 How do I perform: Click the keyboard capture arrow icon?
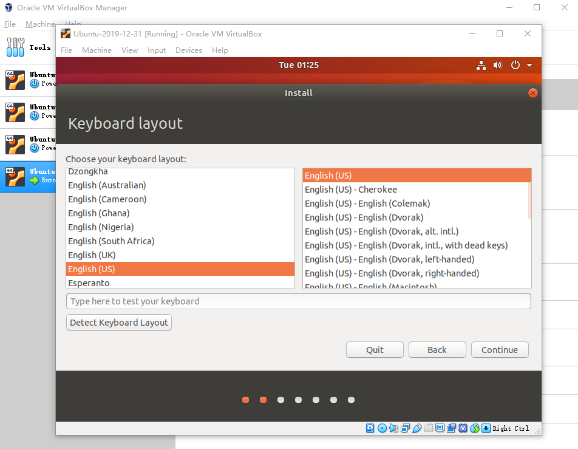click(x=486, y=428)
